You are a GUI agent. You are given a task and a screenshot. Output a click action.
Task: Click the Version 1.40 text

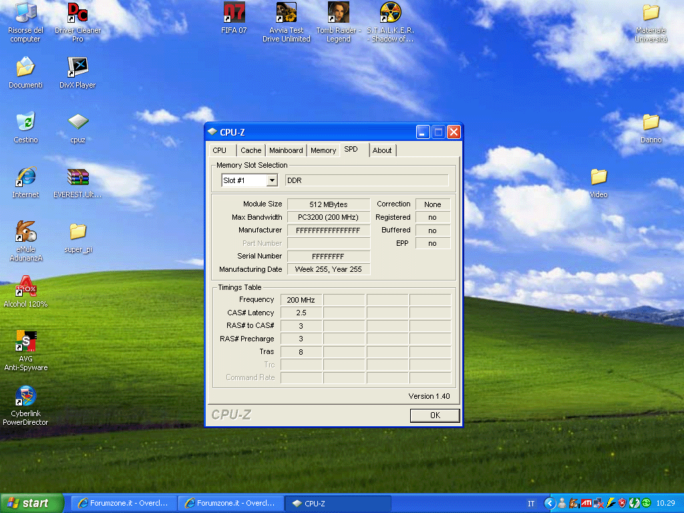(429, 396)
